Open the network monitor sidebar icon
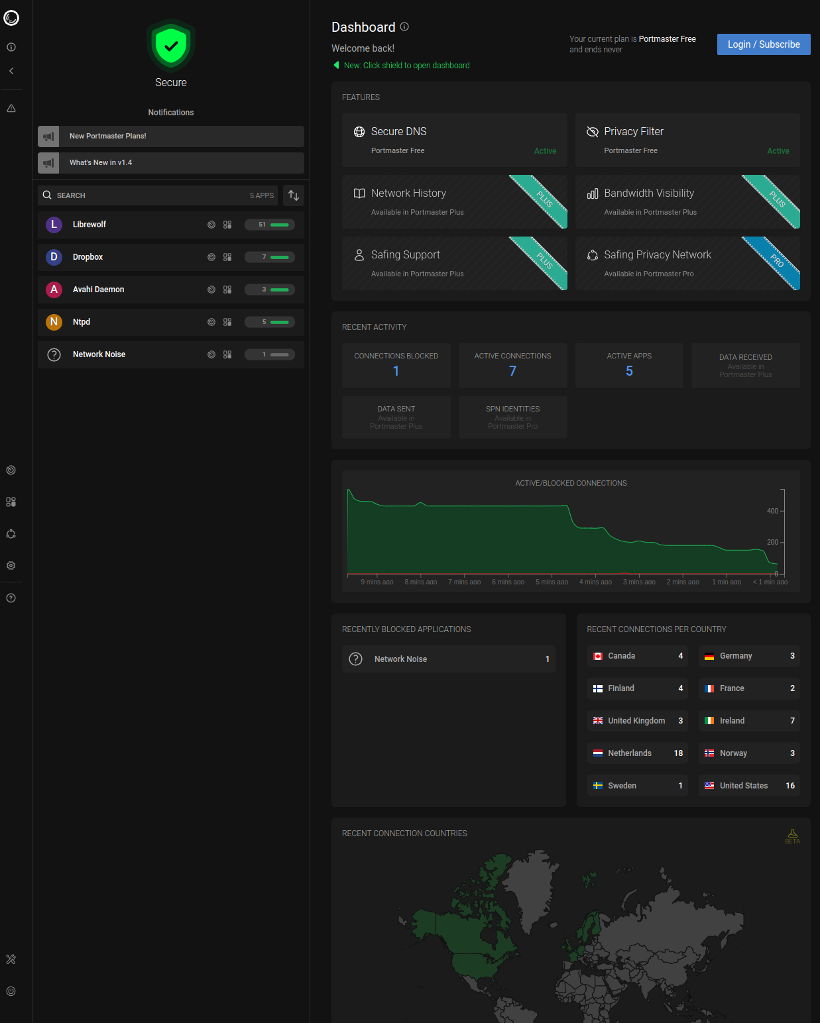This screenshot has width=820, height=1023. tap(11, 470)
